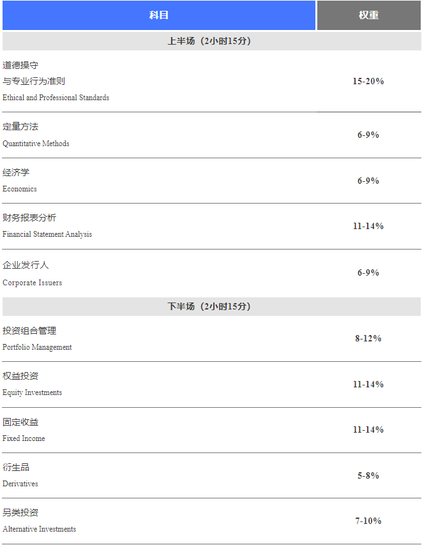The image size is (422, 545).
Task: Click Equity Investments subject name
Action: [x=32, y=392]
